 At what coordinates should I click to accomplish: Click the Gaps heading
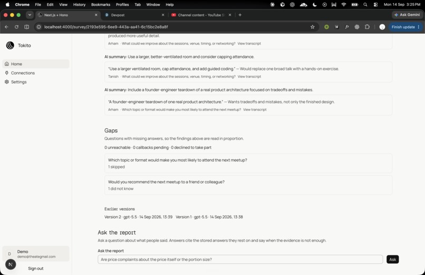click(111, 130)
